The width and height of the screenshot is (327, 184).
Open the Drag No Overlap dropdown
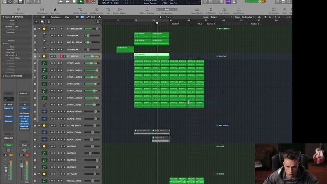pyautogui.click(x=248, y=17)
